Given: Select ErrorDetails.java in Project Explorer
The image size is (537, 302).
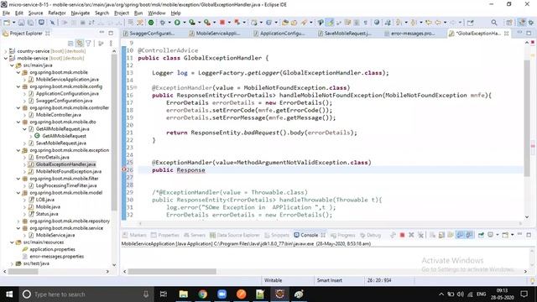Looking at the screenshot, I should click(53, 157).
